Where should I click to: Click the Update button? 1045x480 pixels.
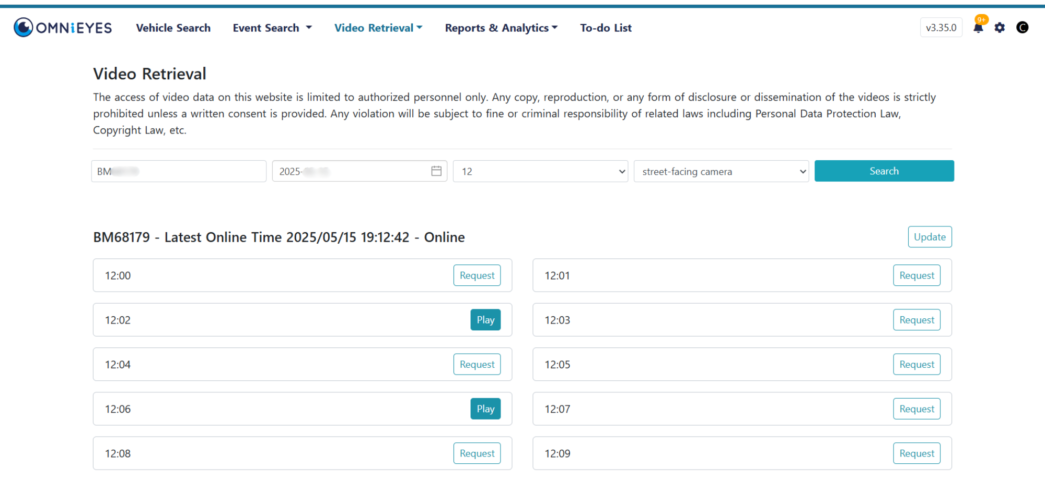[x=930, y=237]
